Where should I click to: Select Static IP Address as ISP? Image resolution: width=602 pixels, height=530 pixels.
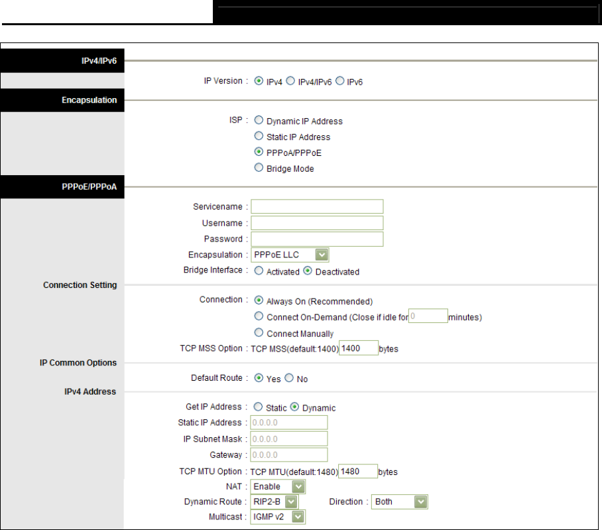pyautogui.click(x=259, y=136)
